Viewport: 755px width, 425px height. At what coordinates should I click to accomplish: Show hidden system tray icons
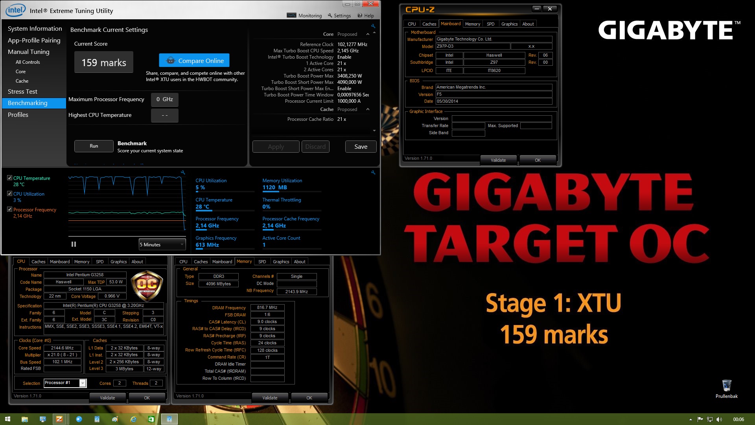coord(691,419)
